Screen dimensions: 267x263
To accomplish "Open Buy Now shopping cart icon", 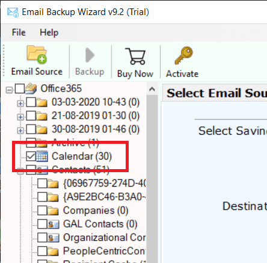I will [135, 57].
